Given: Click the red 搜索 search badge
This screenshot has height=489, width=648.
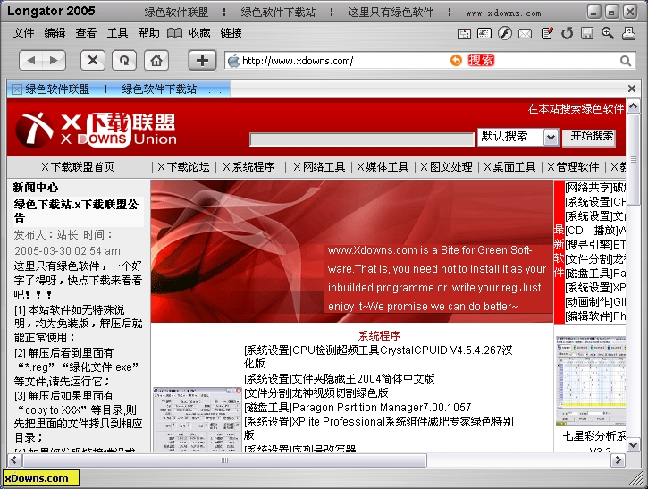Looking at the screenshot, I should [x=481, y=61].
